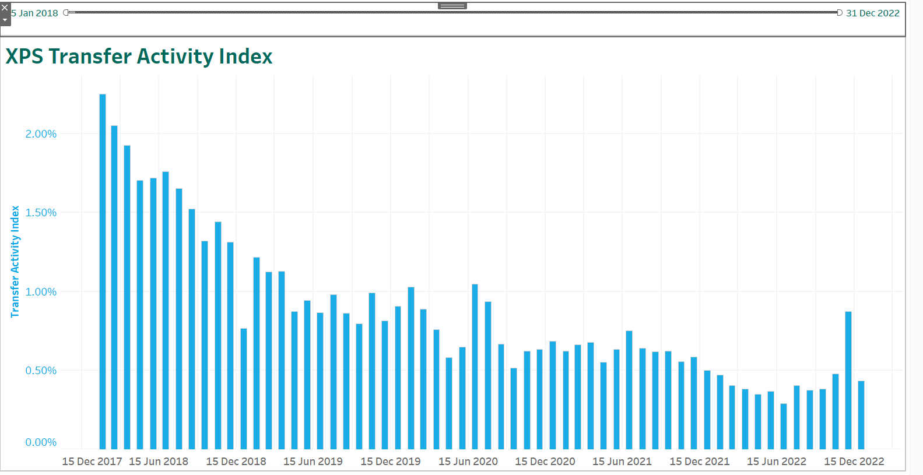Image resolution: width=923 pixels, height=475 pixels.
Task: Click the '15 Jun 2021' x-axis label
Action: (622, 462)
